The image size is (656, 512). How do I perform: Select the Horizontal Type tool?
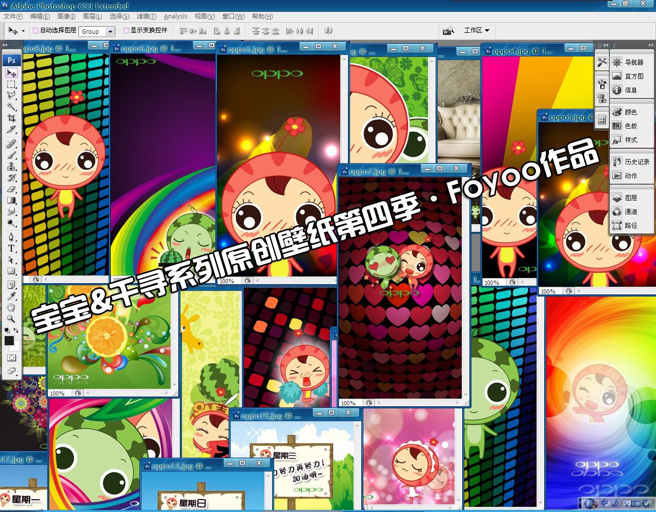[x=11, y=248]
